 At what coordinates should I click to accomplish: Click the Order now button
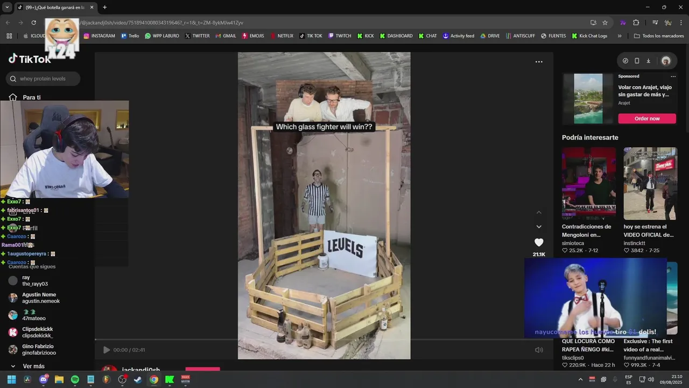[x=647, y=119]
